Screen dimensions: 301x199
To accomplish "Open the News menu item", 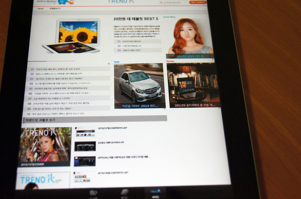I will click(41, 9).
